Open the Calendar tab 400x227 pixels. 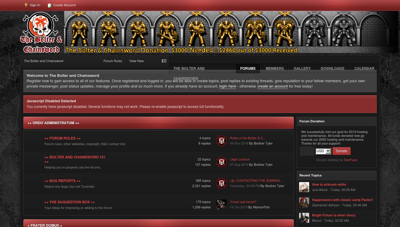[364, 69]
